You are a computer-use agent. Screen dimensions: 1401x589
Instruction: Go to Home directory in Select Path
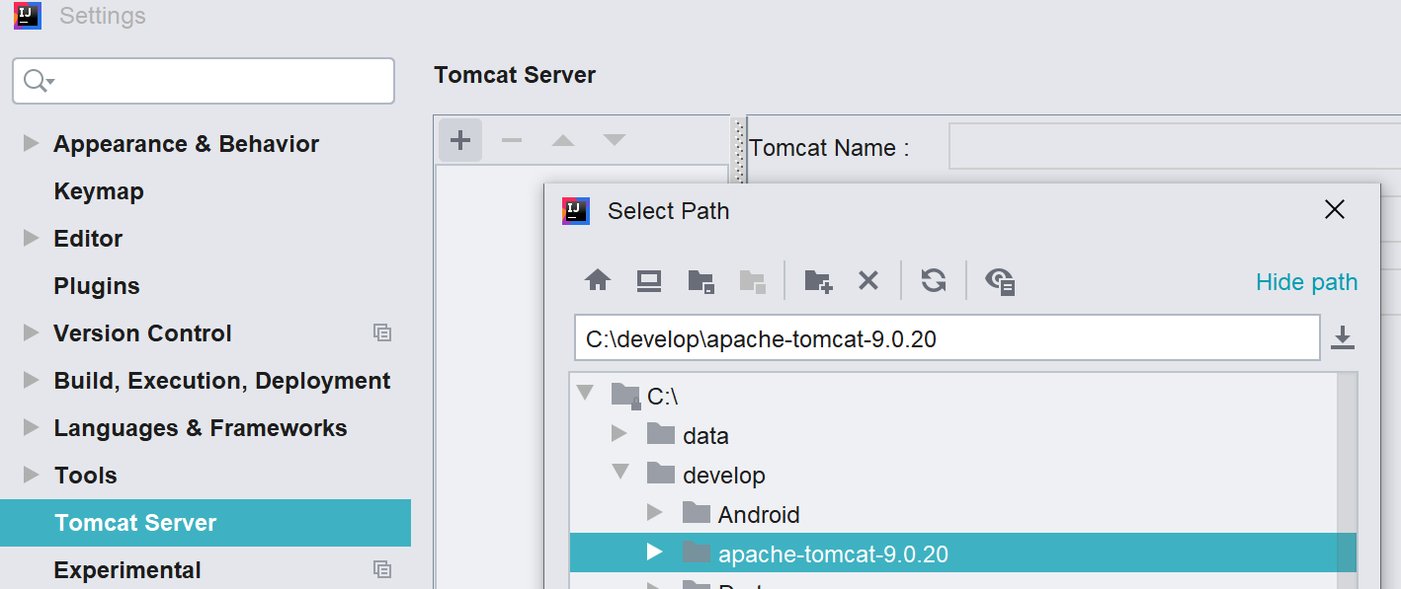coord(598,281)
